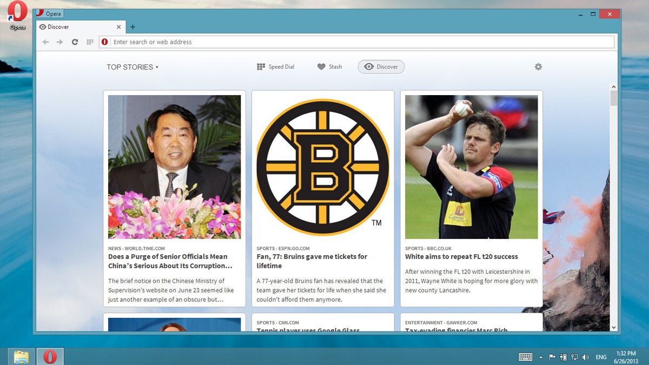Screen dimensions: 649x365
Task: Click the Opera badge in the address bar
Action: point(105,42)
